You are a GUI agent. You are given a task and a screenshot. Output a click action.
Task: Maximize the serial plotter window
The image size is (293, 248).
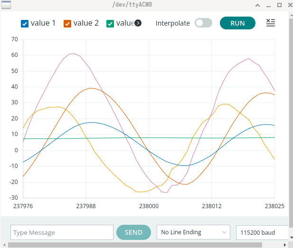coord(279,5)
